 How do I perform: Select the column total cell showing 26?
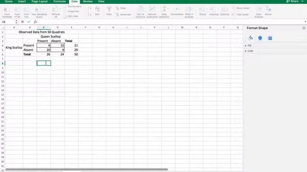point(44,54)
